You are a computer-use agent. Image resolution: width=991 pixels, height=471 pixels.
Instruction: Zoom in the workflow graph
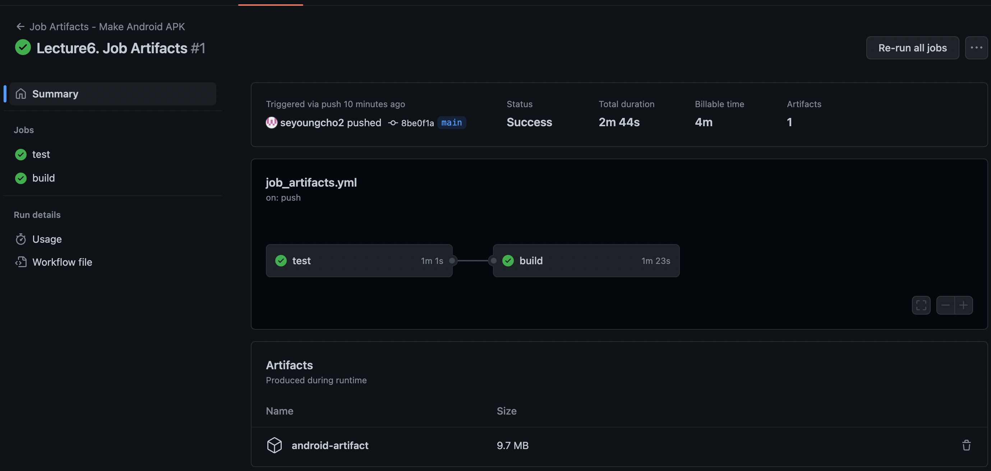(x=963, y=305)
